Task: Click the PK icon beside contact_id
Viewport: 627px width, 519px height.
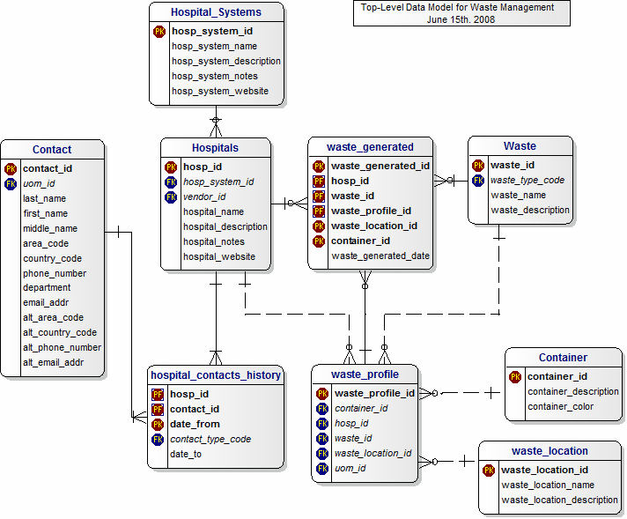Action: [x=11, y=169]
